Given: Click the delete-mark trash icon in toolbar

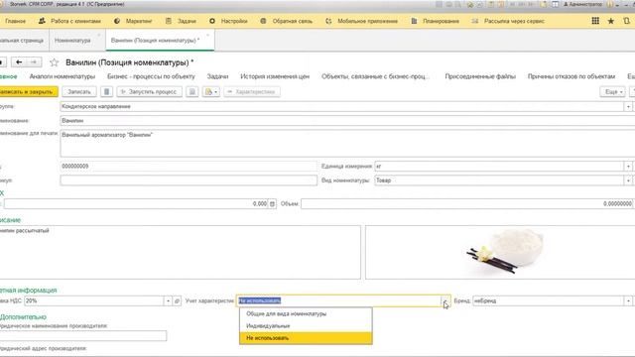Looking at the screenshot, I should coord(106,92).
